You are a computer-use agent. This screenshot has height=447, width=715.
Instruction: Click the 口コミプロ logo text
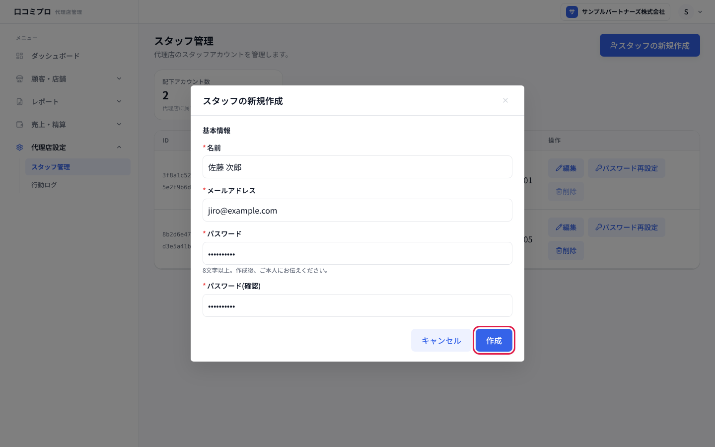(32, 11)
